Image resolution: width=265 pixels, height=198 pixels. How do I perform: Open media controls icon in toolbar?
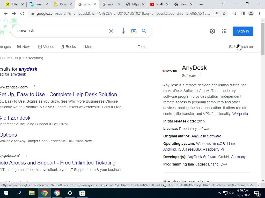[234, 13]
